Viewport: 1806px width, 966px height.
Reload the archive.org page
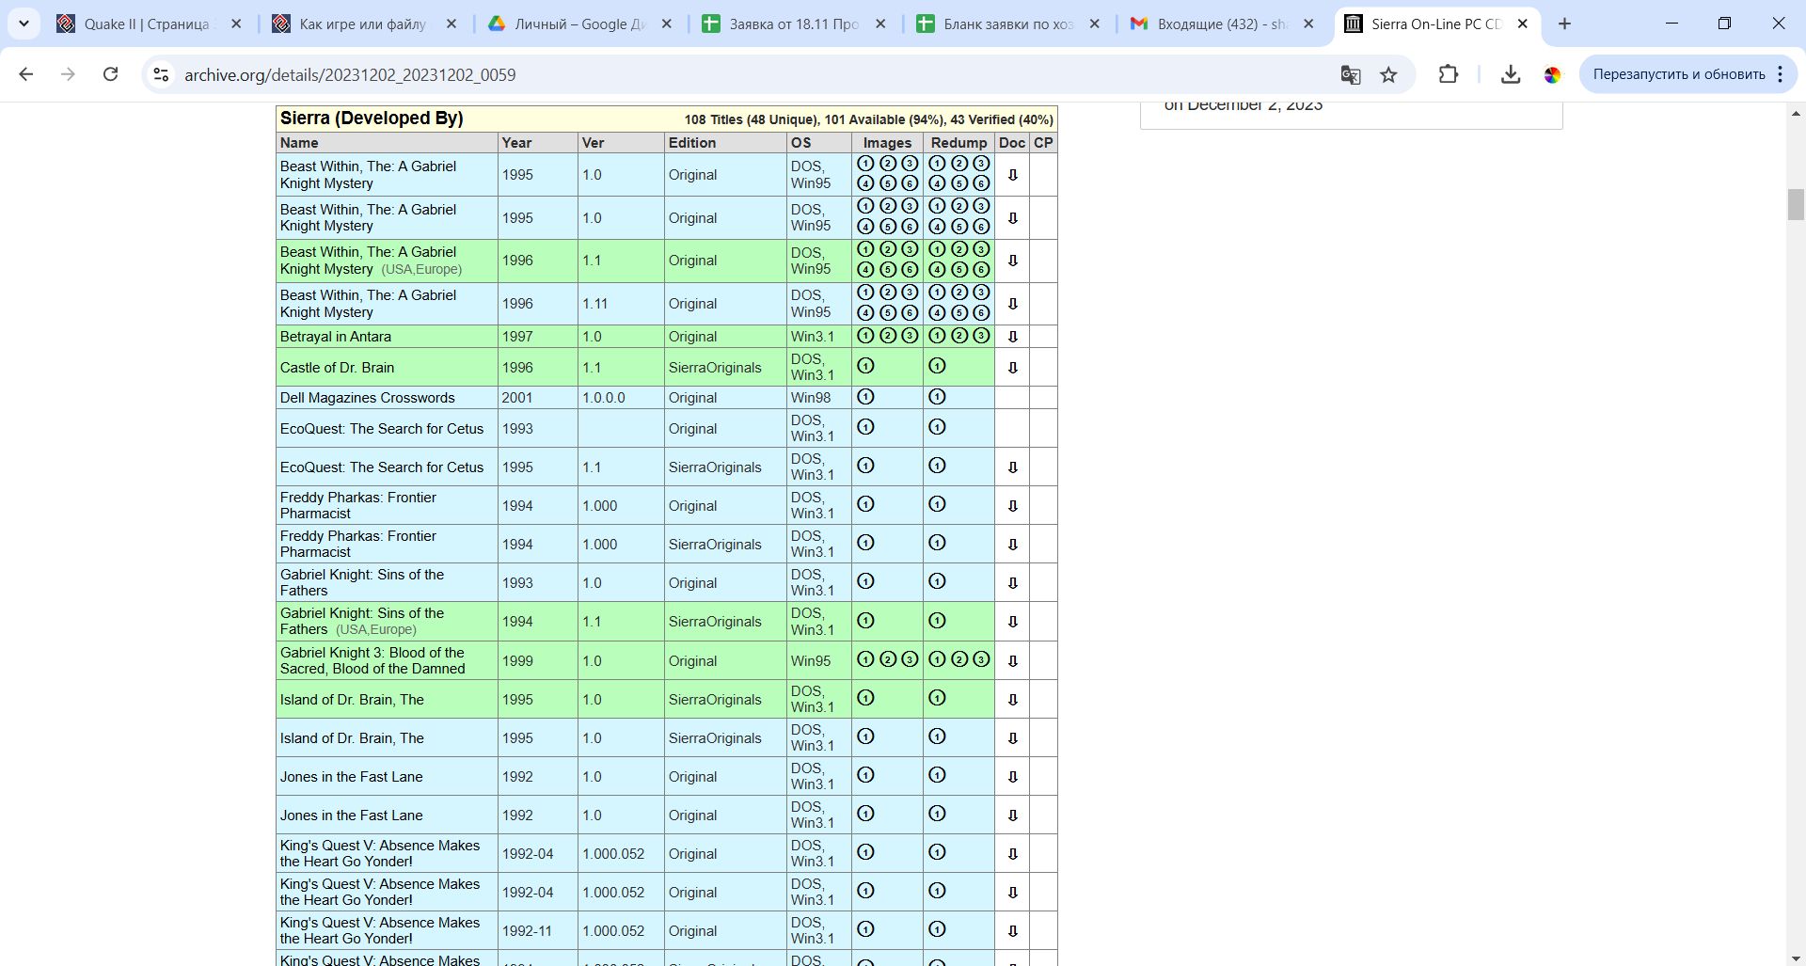[110, 74]
